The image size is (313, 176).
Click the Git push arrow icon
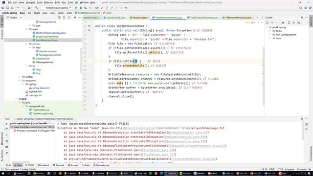pyautogui.click(x=112, y=8)
